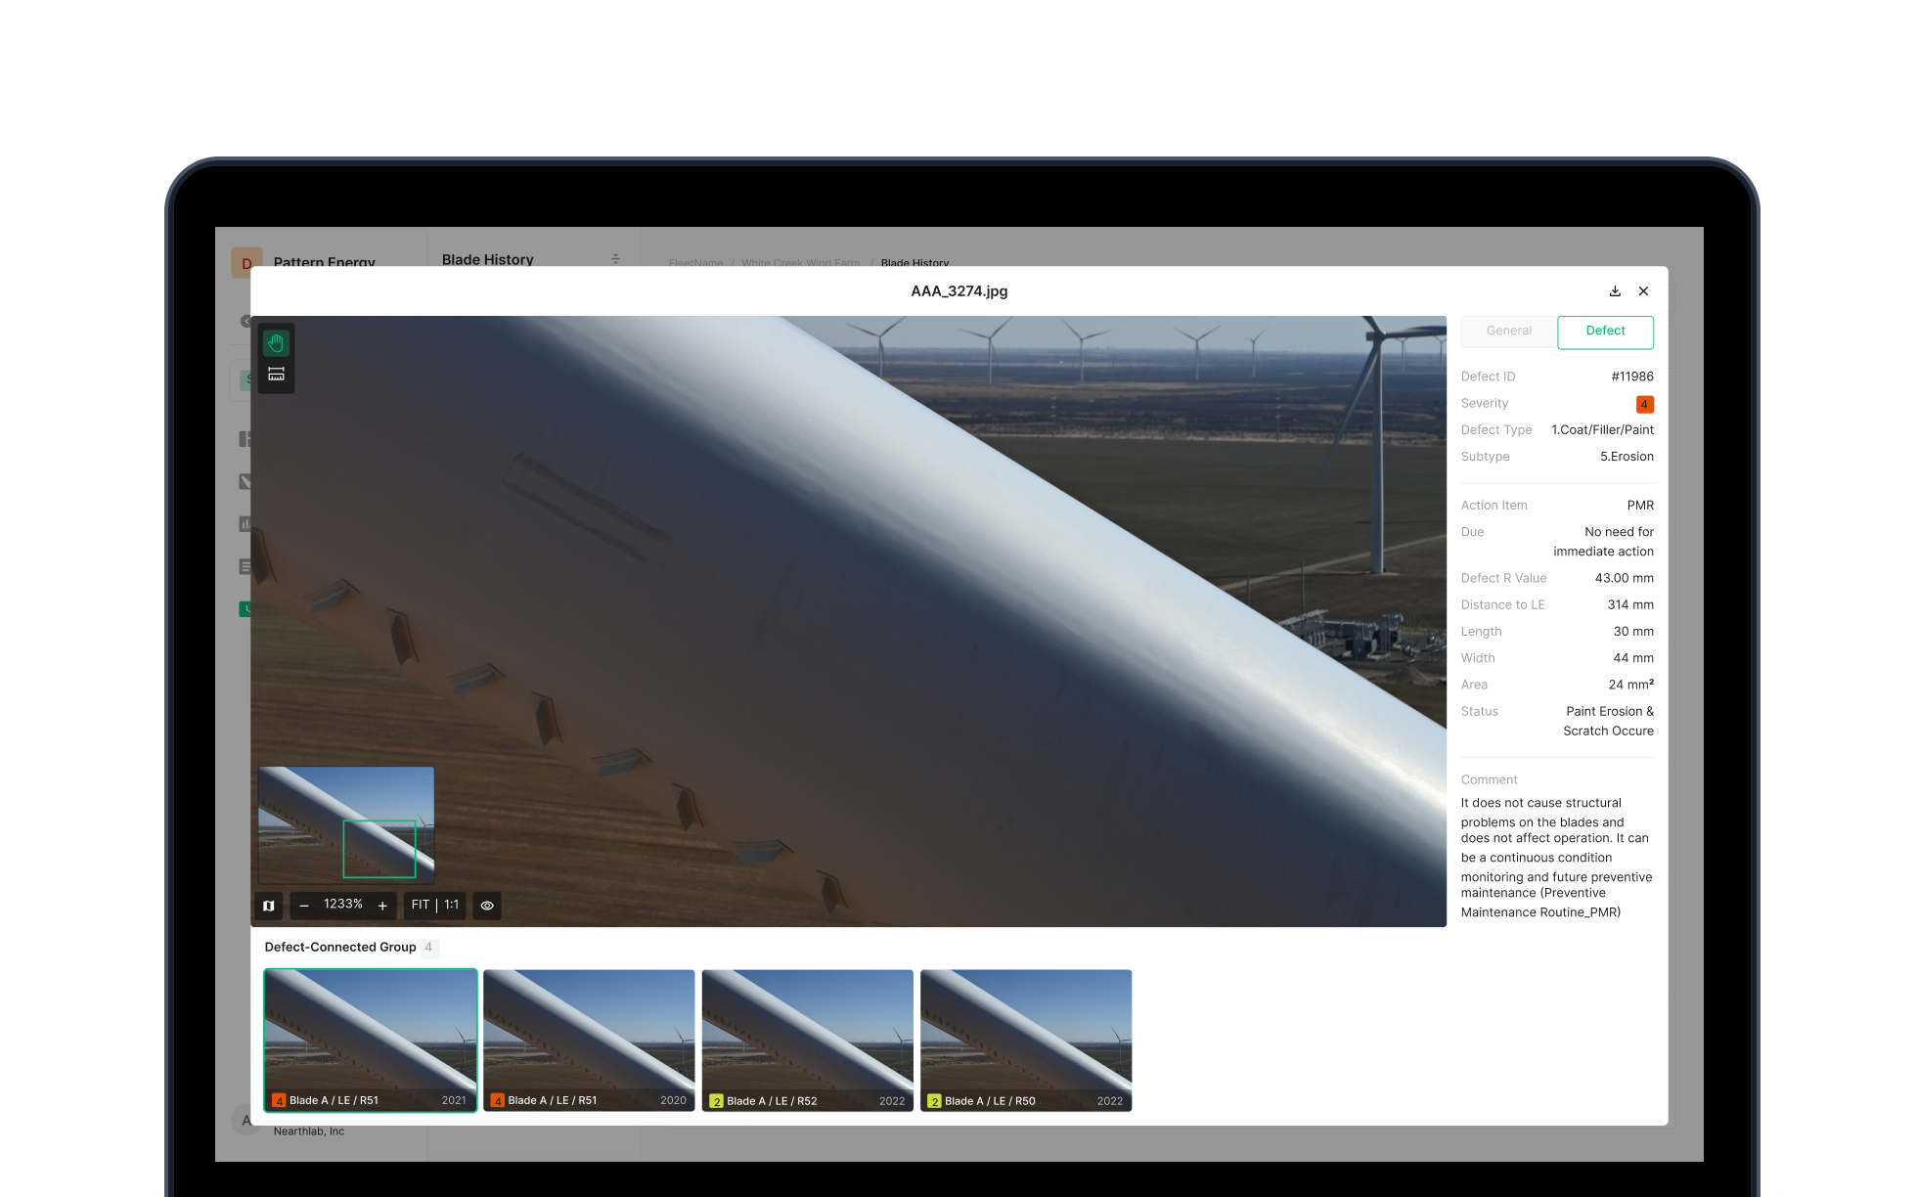The image size is (1917, 1197).
Task: Open the 2021 Blade A LE R51 thumbnail
Action: click(371, 1040)
